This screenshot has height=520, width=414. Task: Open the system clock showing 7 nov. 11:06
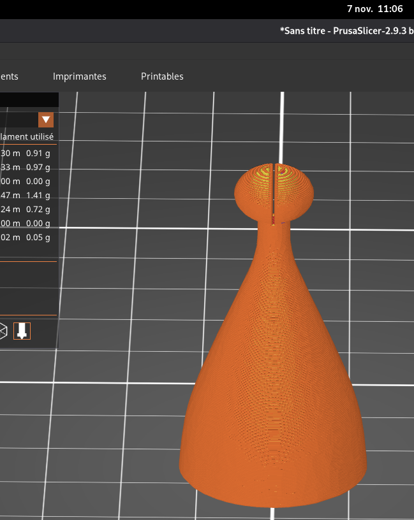tap(374, 9)
